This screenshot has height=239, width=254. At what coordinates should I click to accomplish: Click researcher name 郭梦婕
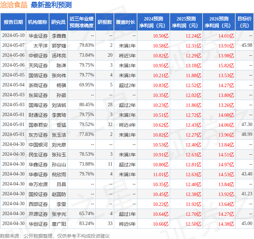click(59, 46)
